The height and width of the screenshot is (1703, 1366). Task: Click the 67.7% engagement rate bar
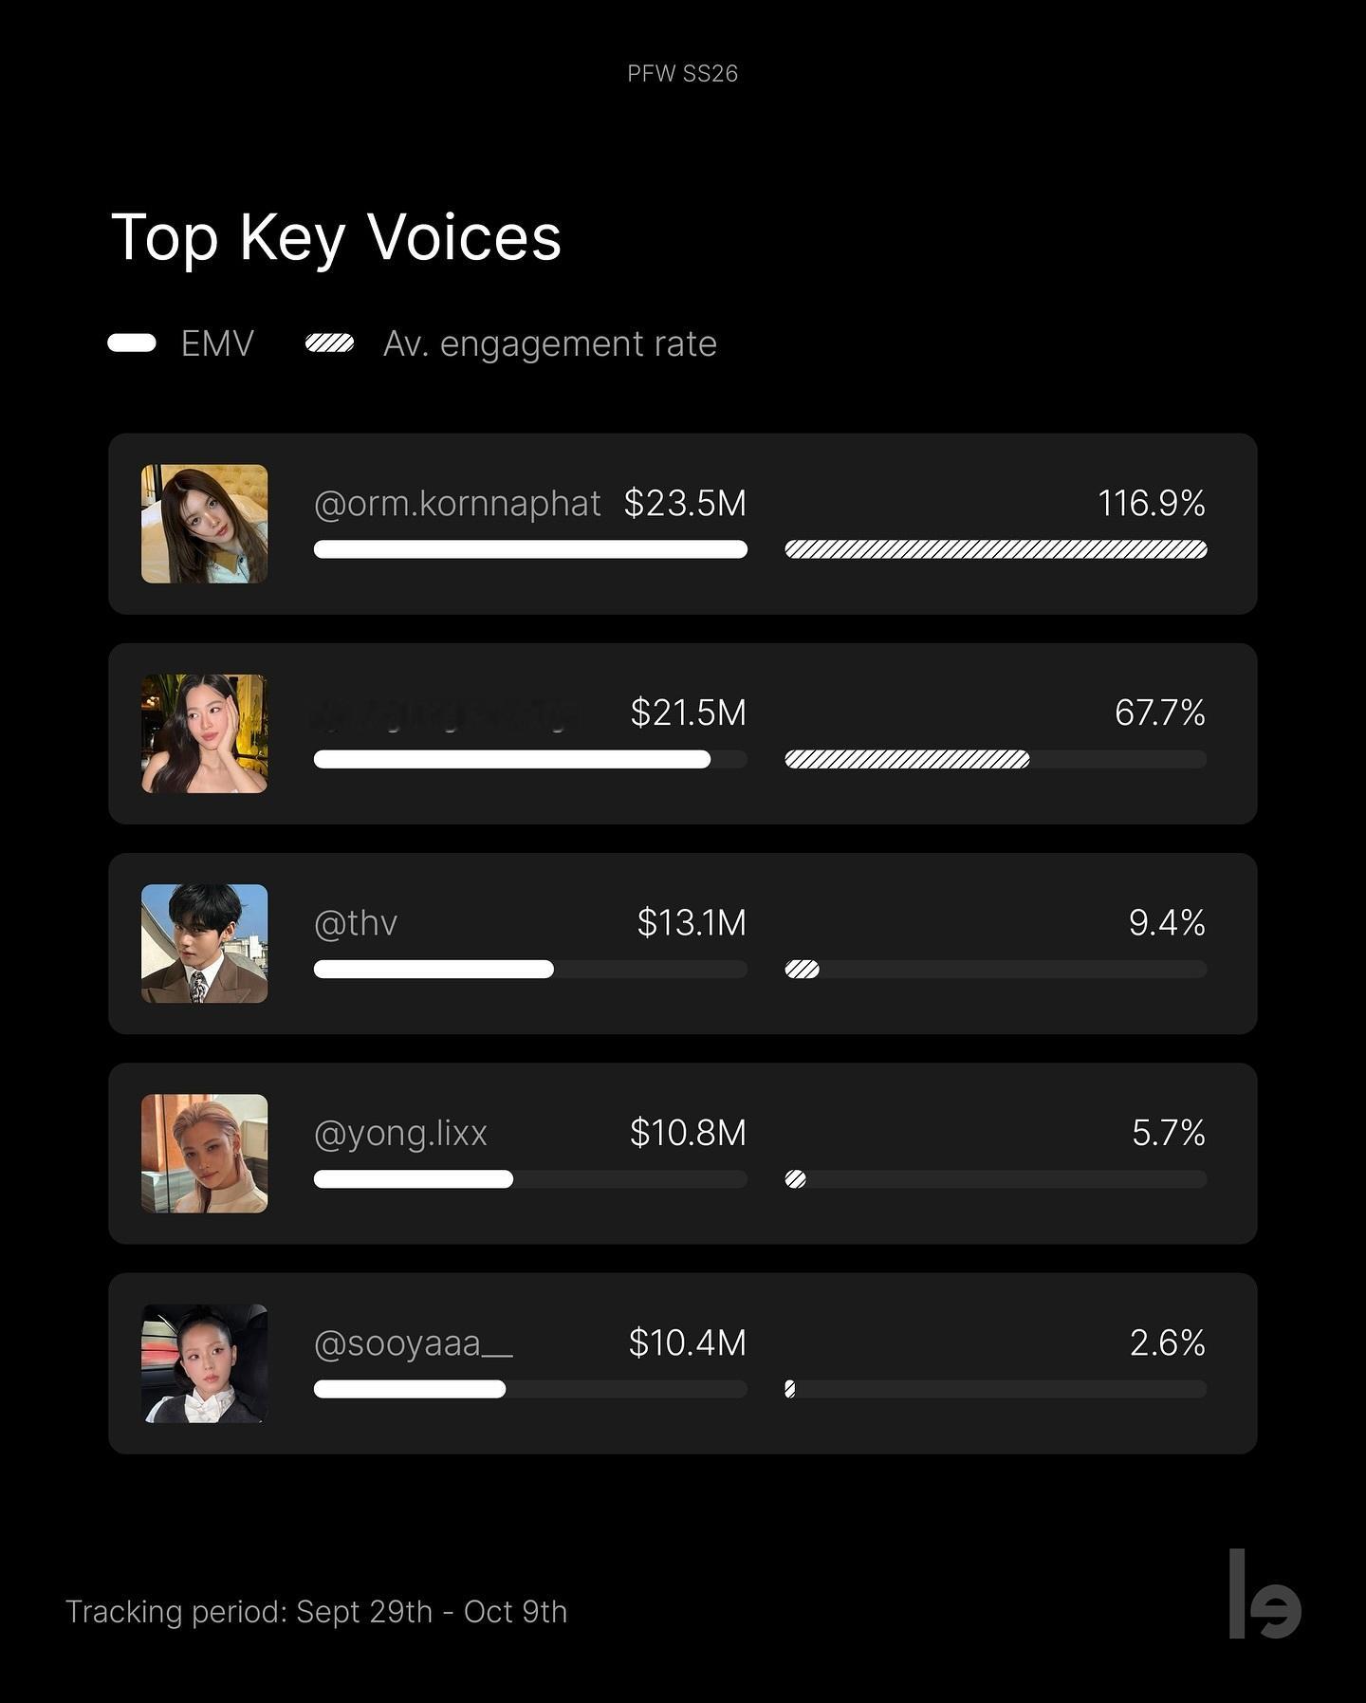tap(996, 759)
